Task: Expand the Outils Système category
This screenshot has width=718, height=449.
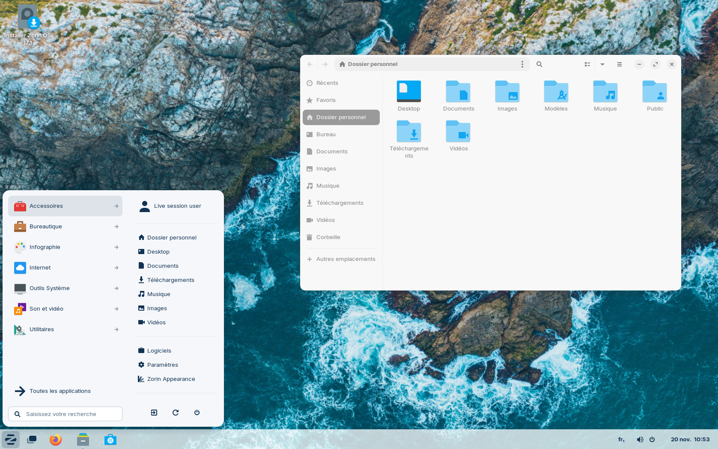Action: pyautogui.click(x=65, y=288)
